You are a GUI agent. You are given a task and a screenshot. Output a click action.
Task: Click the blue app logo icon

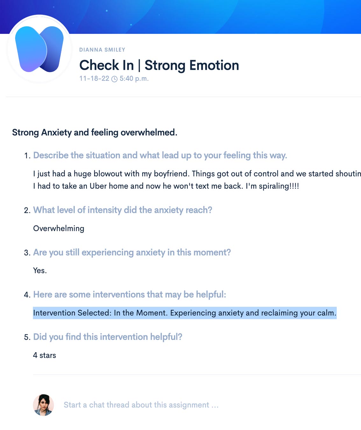pos(39,49)
